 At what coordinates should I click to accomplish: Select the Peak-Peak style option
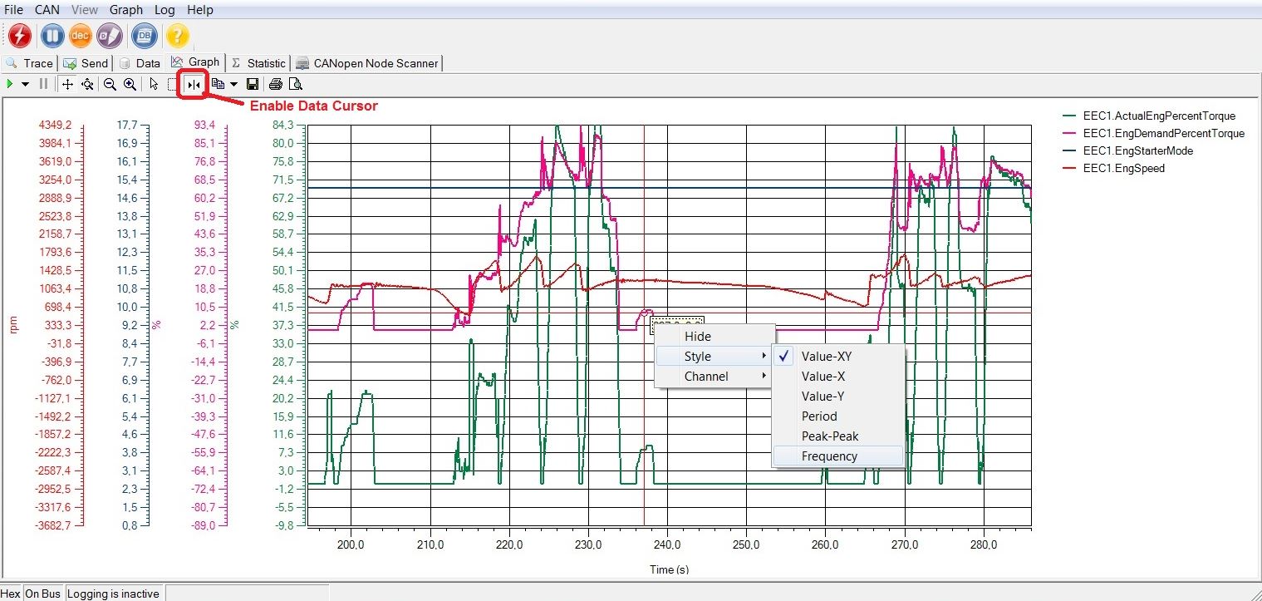[x=827, y=436]
